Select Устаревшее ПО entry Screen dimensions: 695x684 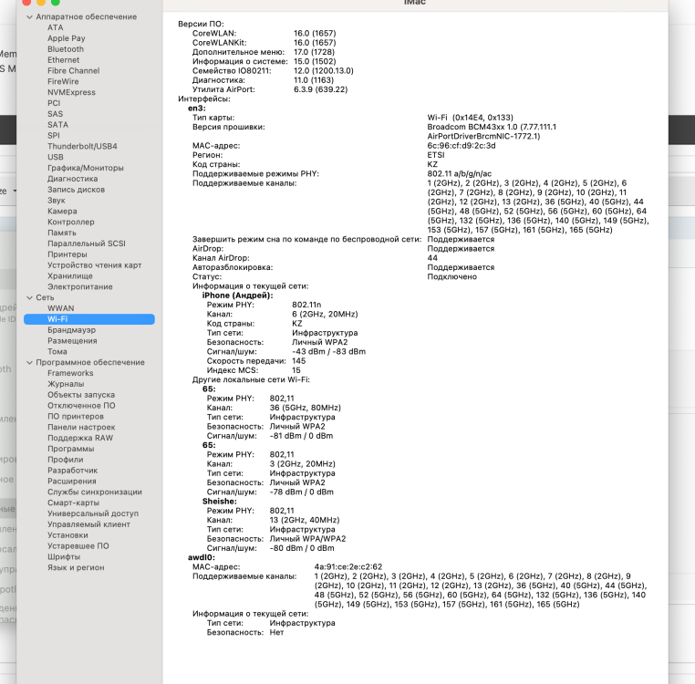tap(78, 546)
